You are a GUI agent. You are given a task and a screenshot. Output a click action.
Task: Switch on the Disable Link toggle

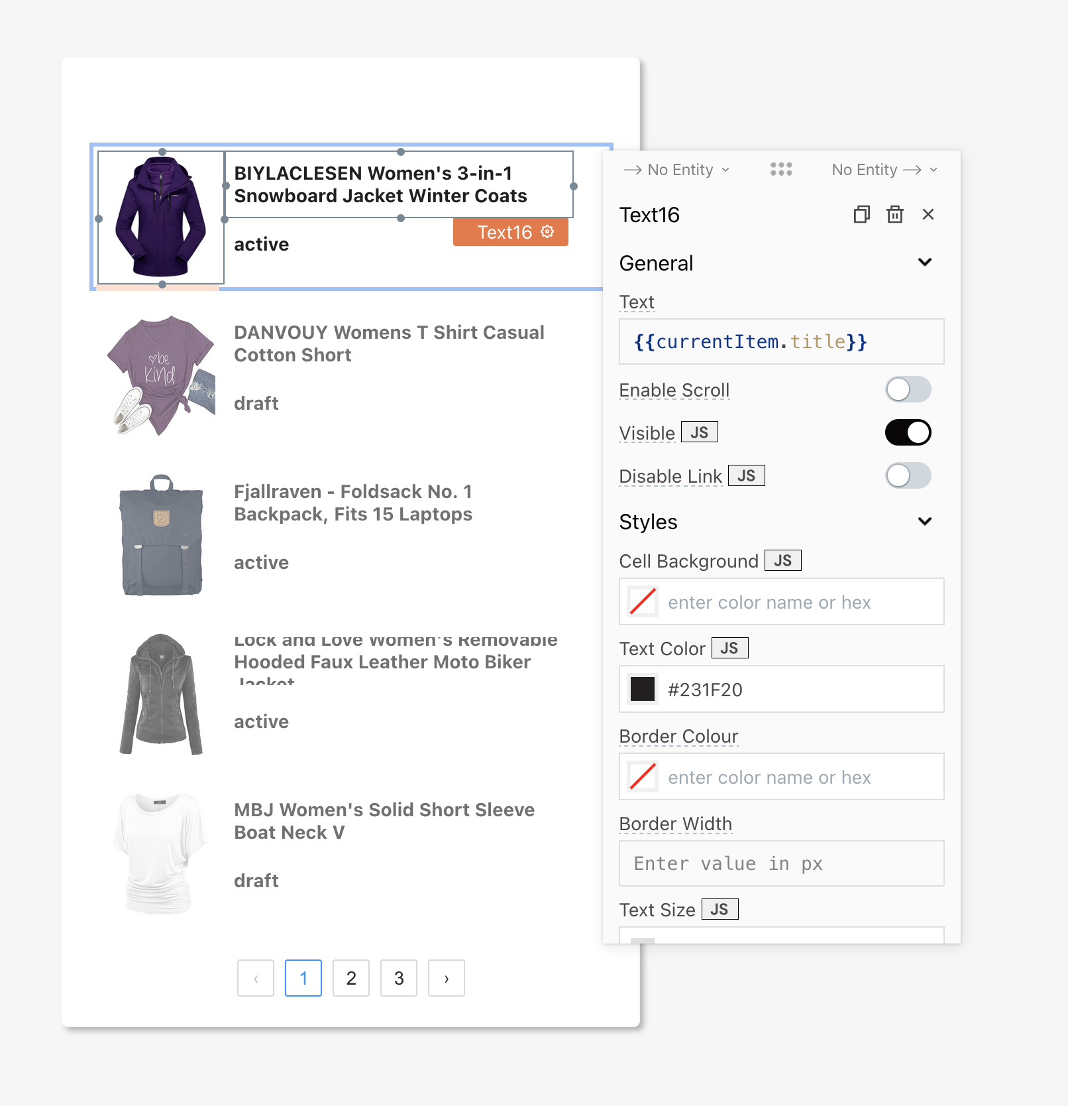[908, 475]
